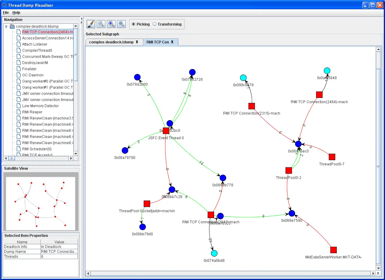Select the RMI TCP Connection(2315)-mach thread node
The width and height of the screenshot is (385, 280).
[x=252, y=106]
